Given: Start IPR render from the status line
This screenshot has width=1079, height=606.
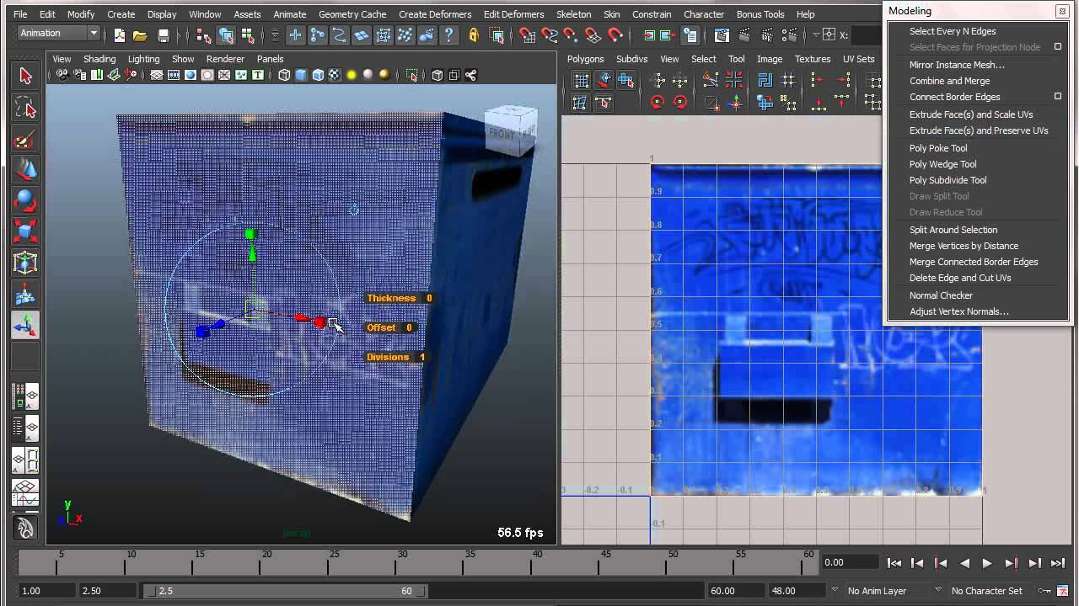Looking at the screenshot, I should (765, 35).
